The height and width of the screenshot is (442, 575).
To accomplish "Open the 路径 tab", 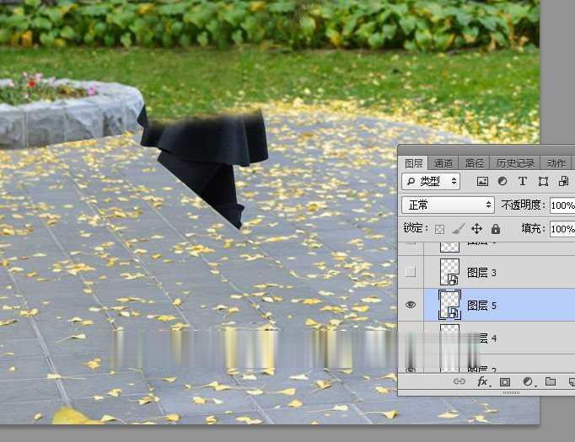I will click(475, 163).
